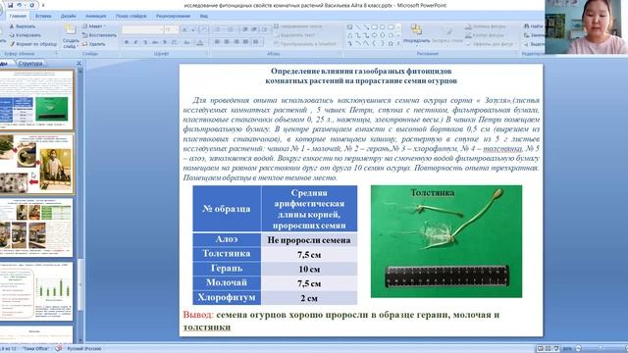Click Заливка фигуры shape fill
The height and width of the screenshot is (353, 628).
coord(486,26)
